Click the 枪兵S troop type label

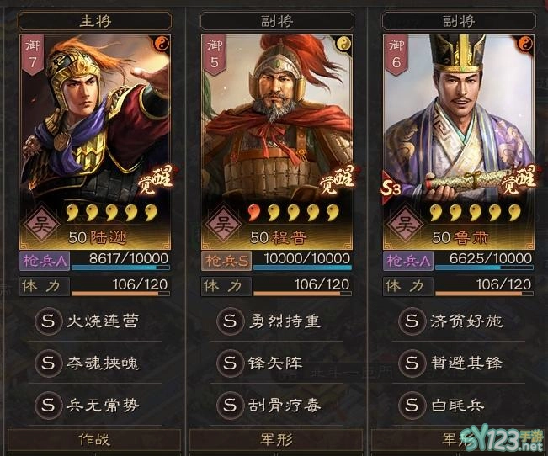coord(226,261)
